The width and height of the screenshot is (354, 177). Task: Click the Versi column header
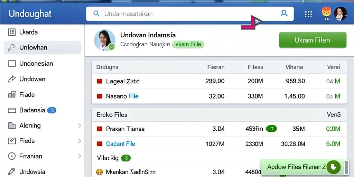coord(334,67)
